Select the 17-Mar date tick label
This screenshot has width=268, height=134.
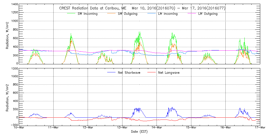(259, 128)
